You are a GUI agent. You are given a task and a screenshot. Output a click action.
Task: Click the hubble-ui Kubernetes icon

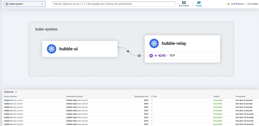(52, 49)
